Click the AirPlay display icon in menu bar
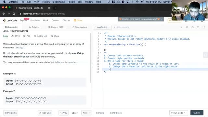The width and height of the screenshot is (208, 117). (x=127, y=2)
